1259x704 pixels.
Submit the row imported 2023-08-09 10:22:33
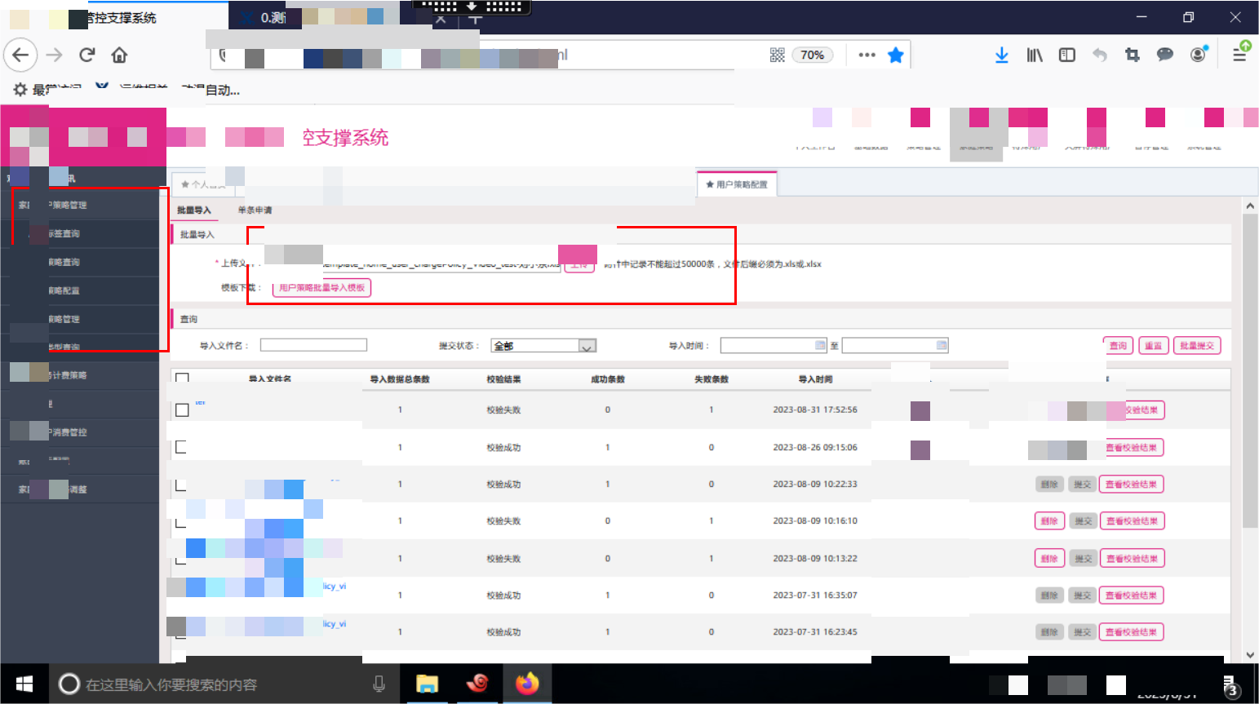pos(1082,485)
